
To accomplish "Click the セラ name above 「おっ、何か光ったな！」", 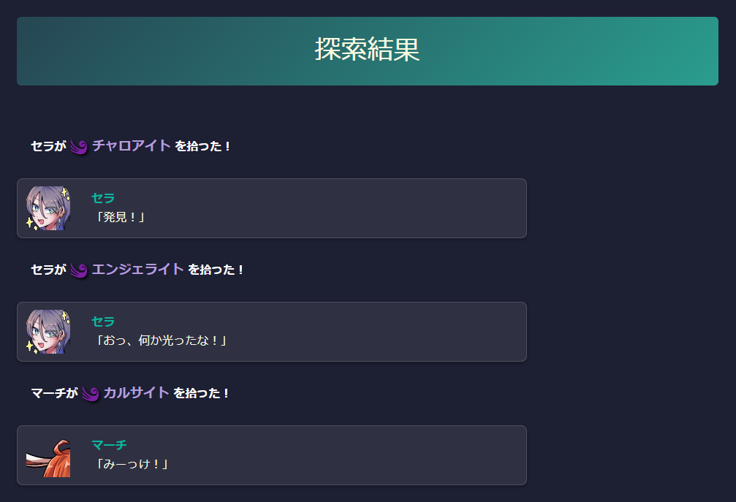I will coord(103,322).
